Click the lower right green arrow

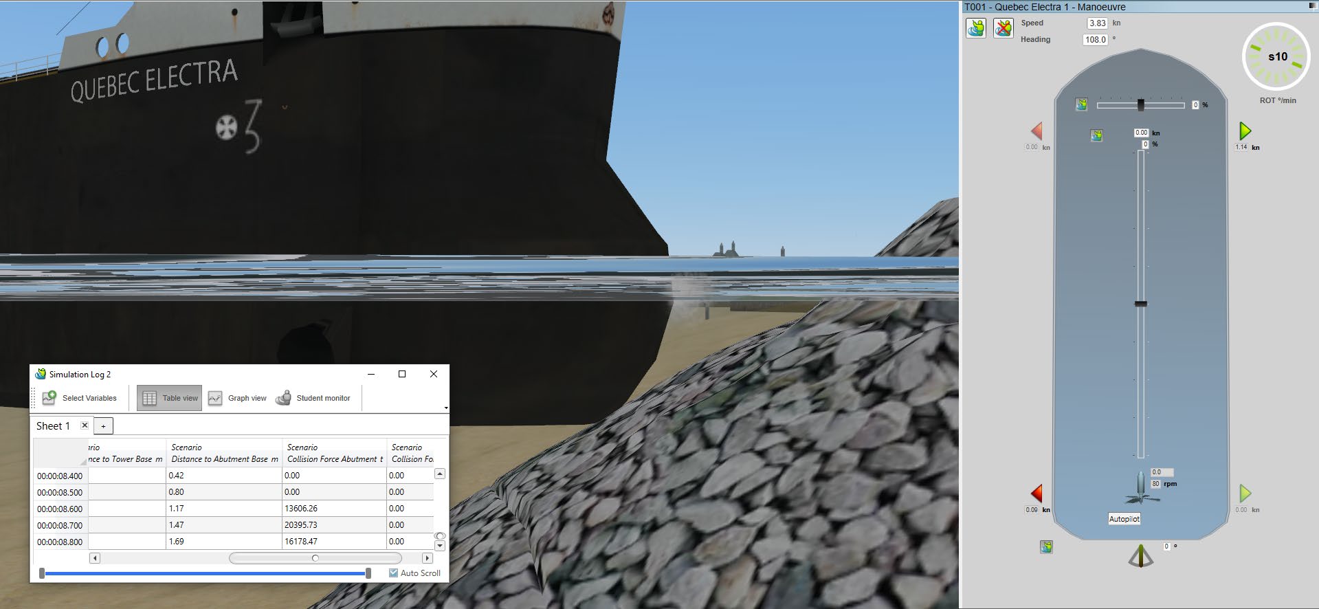[x=1245, y=494]
